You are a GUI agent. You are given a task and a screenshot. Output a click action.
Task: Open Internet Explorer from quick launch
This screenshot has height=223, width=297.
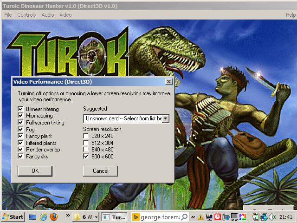pyautogui.click(x=43, y=217)
